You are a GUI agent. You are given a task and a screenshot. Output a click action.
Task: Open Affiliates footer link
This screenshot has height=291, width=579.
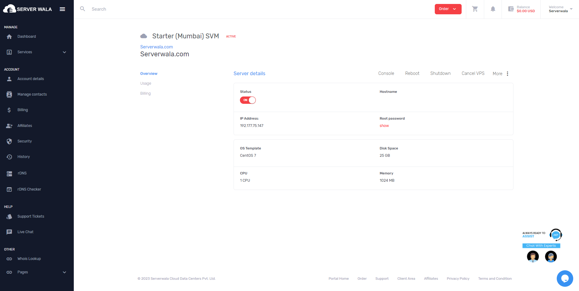pyautogui.click(x=431, y=279)
